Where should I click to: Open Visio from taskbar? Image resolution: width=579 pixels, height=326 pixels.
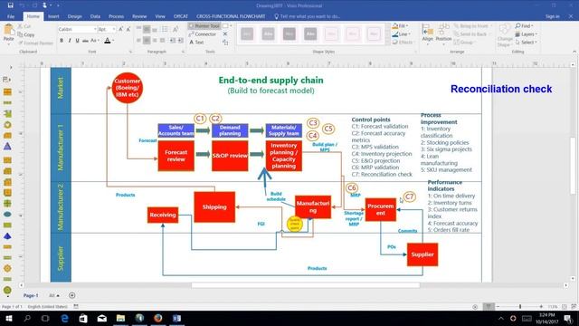[x=177, y=318]
